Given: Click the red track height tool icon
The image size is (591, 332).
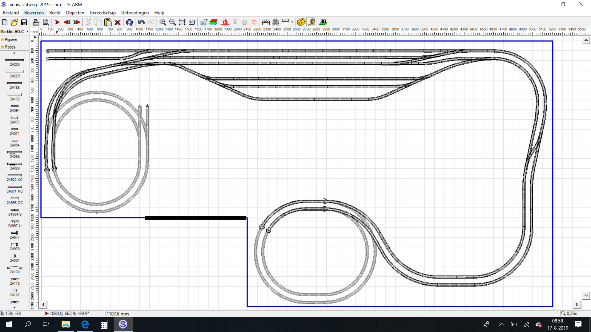Looking at the screenshot, I should [x=225, y=22].
